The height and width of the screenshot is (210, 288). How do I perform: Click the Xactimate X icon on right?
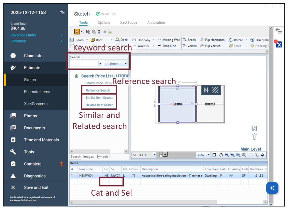(x=279, y=44)
